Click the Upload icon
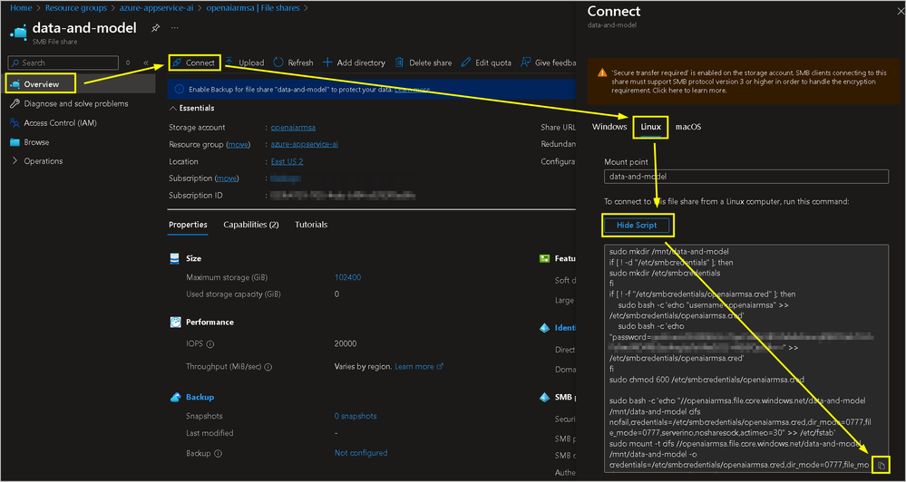906x482 pixels. pos(229,63)
